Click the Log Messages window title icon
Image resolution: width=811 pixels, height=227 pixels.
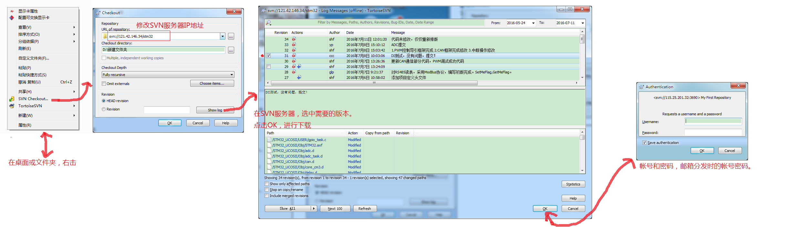pos(264,11)
